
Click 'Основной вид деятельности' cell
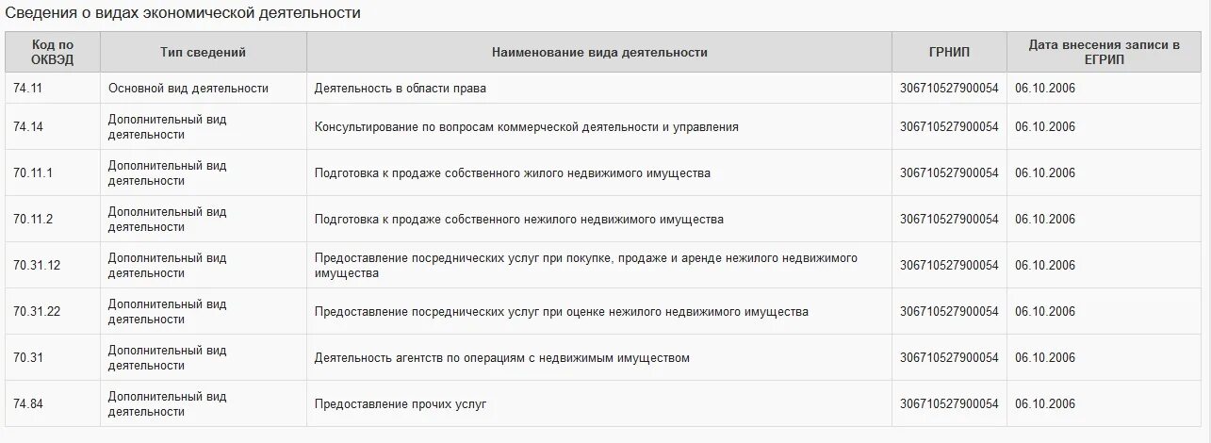[188, 89]
